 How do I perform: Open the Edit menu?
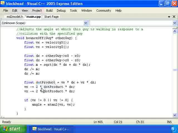pos(15,11)
